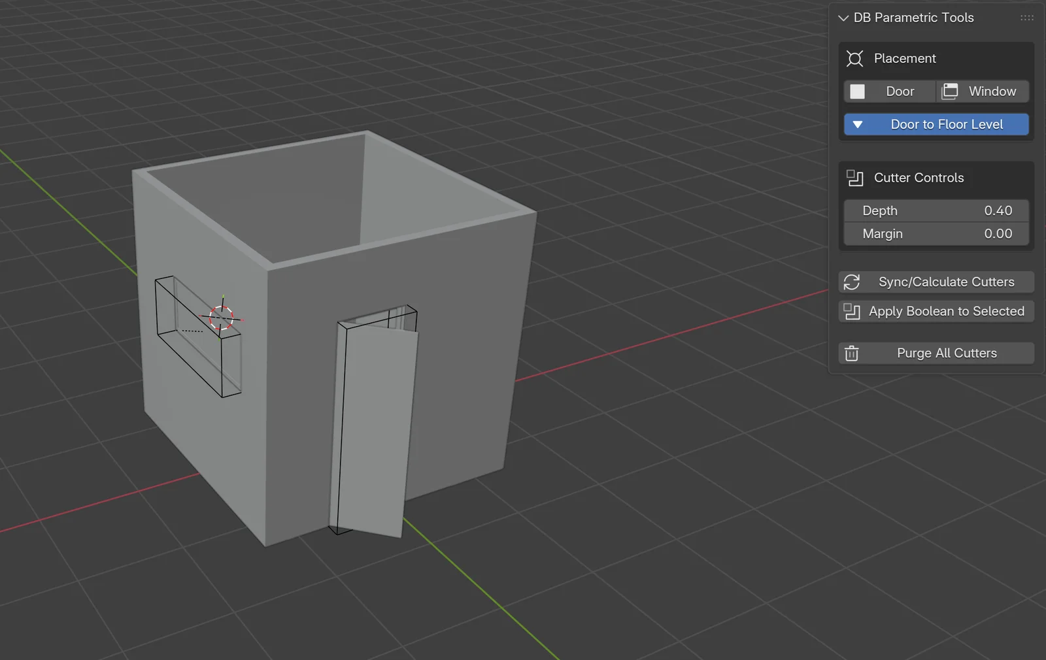Viewport: 1046px width, 660px height.
Task: Click the sync arrows icon on Sync/Calculate Cutters
Action: pos(852,282)
